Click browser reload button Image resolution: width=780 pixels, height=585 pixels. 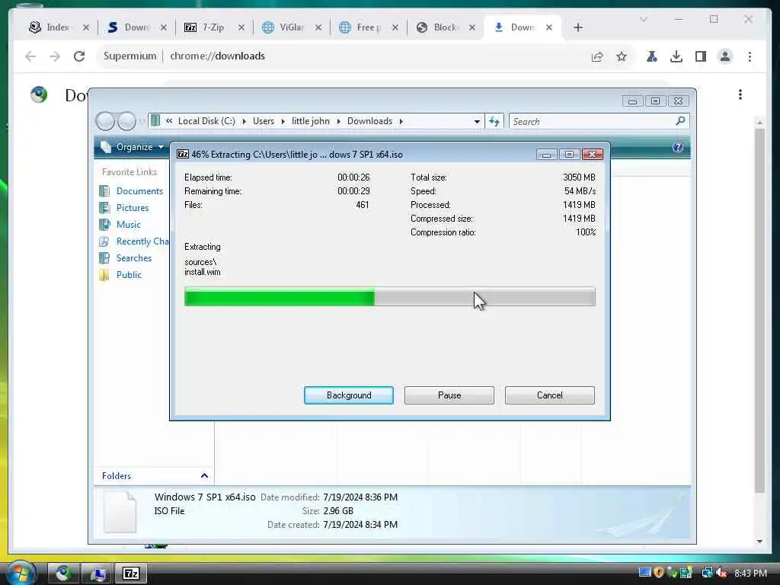tap(79, 56)
